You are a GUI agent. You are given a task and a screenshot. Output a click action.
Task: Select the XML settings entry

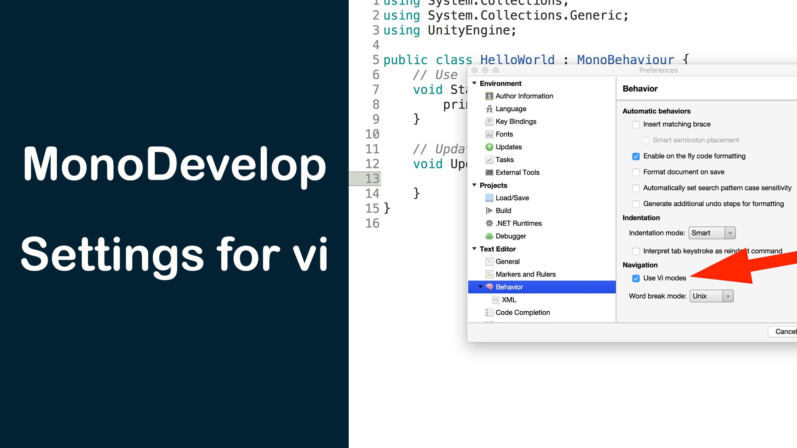point(509,299)
